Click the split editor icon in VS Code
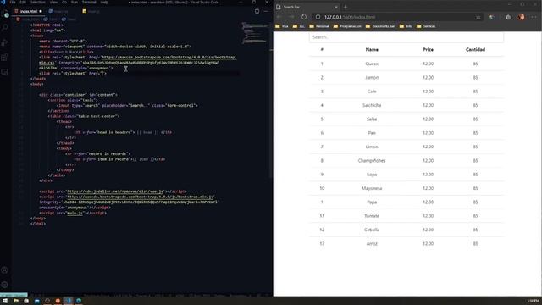This screenshot has height=305, width=542. 257,11
